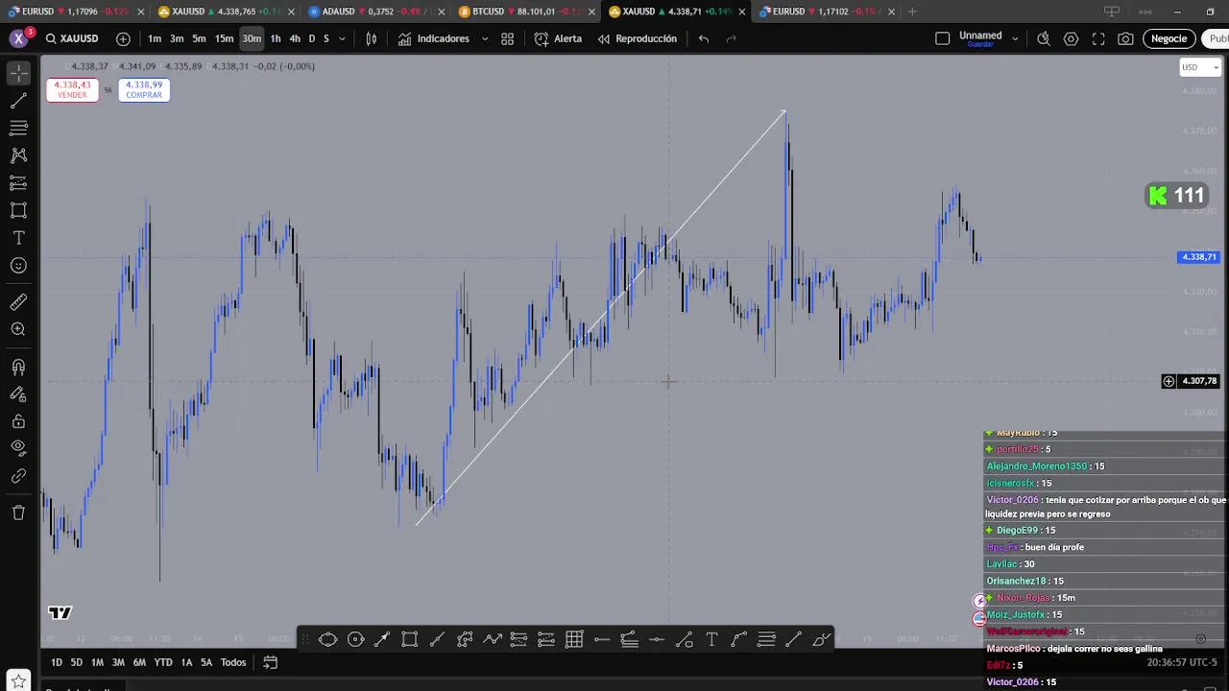The width and height of the screenshot is (1229, 691).
Task: Enter fullscreen mode
Action: [x=1098, y=38]
